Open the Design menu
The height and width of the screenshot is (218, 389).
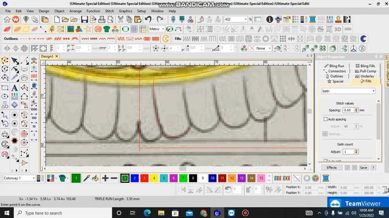coord(44,11)
